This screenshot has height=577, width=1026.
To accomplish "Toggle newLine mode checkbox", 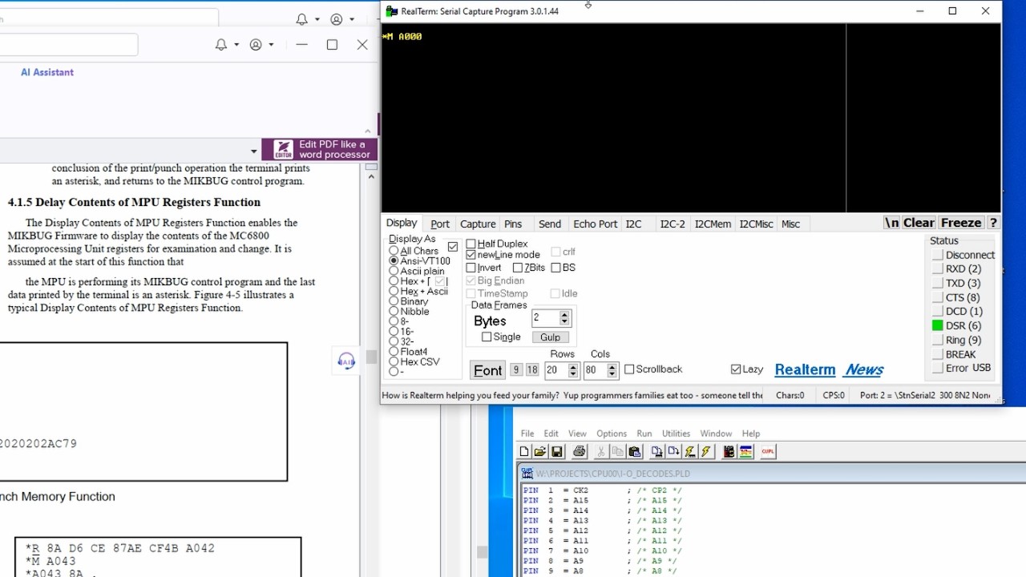I will [471, 255].
